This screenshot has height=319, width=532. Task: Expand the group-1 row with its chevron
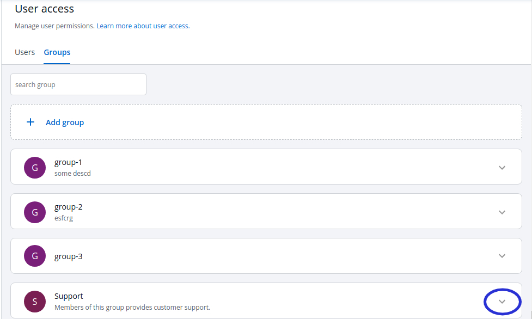pos(502,168)
